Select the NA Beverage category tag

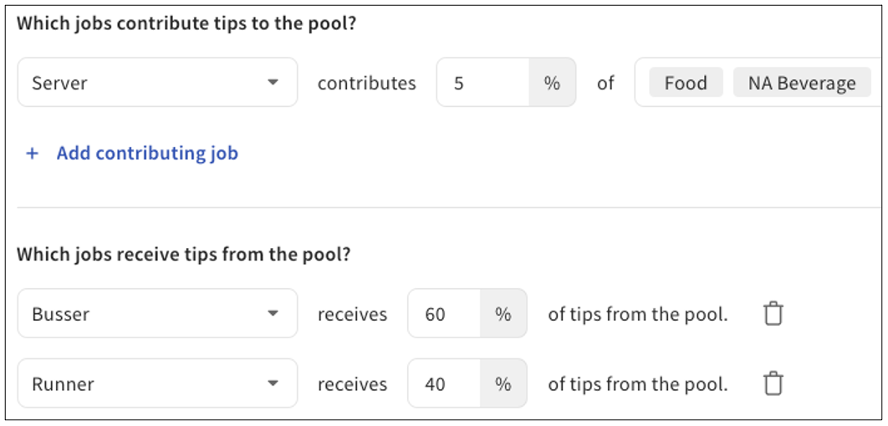801,83
